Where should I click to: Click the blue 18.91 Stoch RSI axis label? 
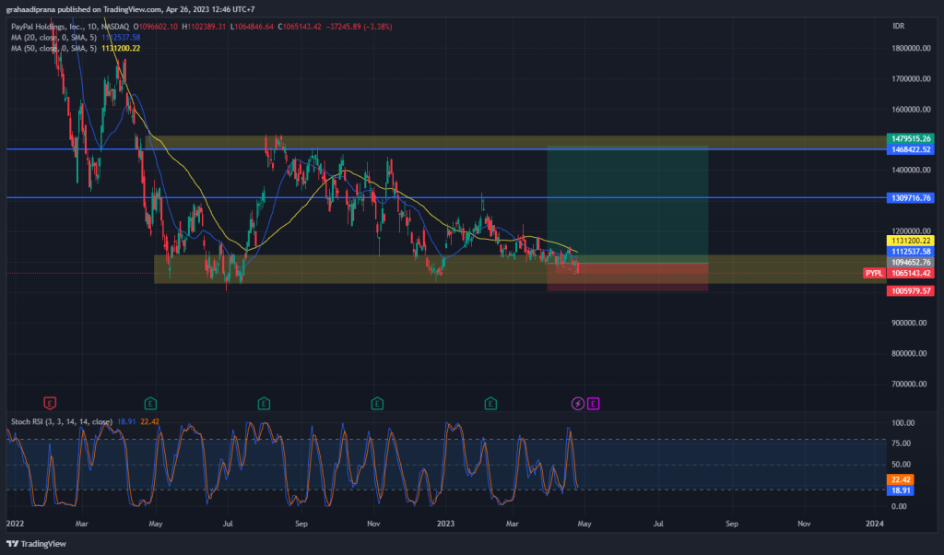901,490
